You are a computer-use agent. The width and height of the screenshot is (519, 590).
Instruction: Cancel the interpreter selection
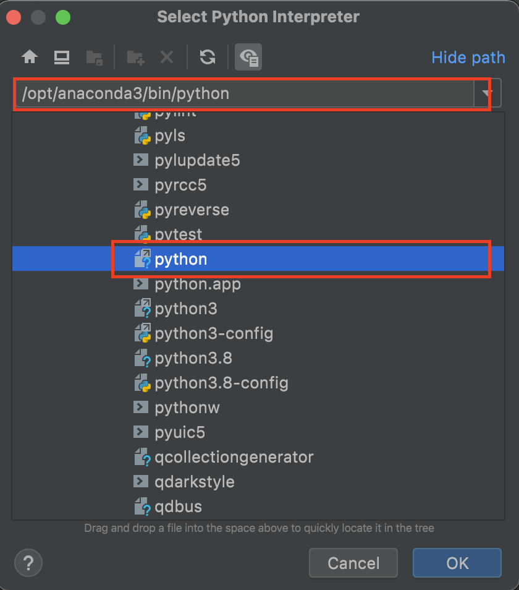(353, 563)
